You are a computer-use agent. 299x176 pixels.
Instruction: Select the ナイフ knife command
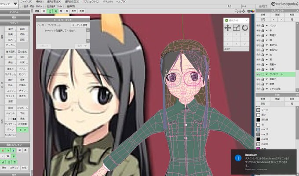(x=22, y=91)
